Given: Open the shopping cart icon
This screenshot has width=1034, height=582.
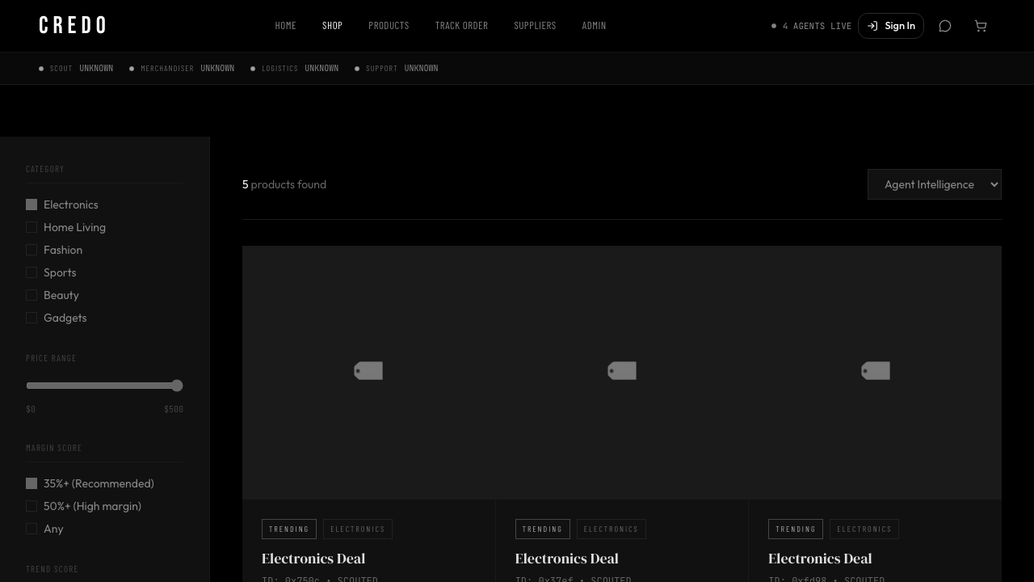Looking at the screenshot, I should [x=981, y=26].
